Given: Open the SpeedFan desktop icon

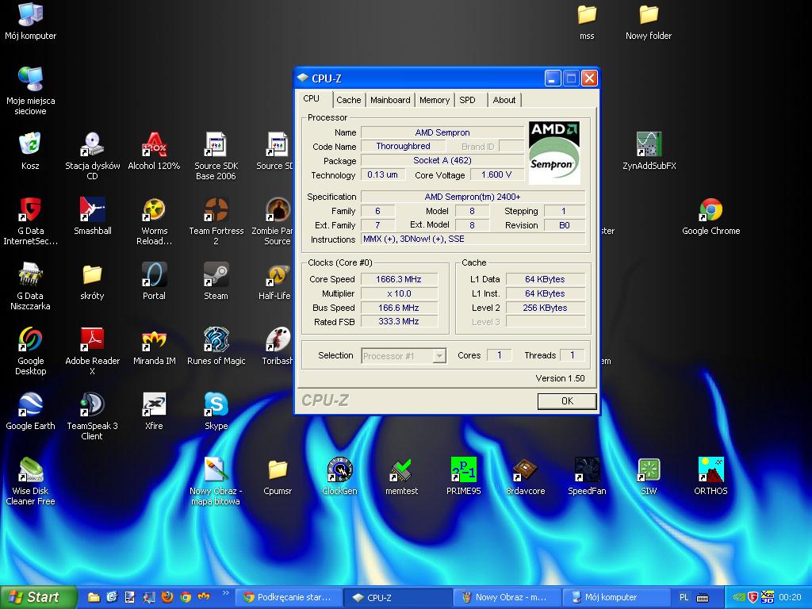Looking at the screenshot, I should click(x=587, y=471).
